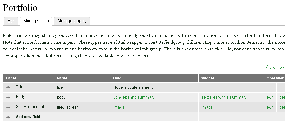Viewport: 285px width, 121px height.
Task: Click the Add new field drag handle
Action: click(8, 117)
